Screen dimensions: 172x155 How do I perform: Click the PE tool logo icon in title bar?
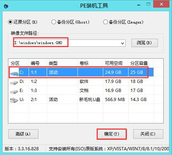pyautogui.click(x=6, y=5)
